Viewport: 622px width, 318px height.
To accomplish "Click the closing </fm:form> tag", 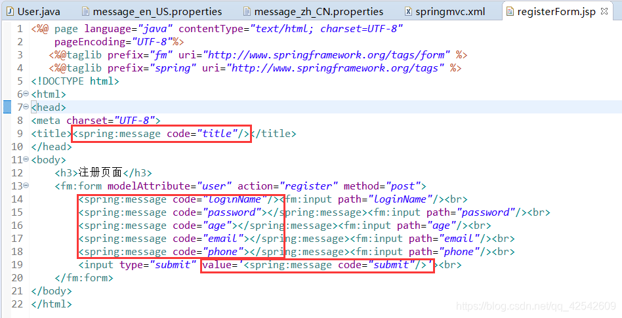I will click(84, 277).
